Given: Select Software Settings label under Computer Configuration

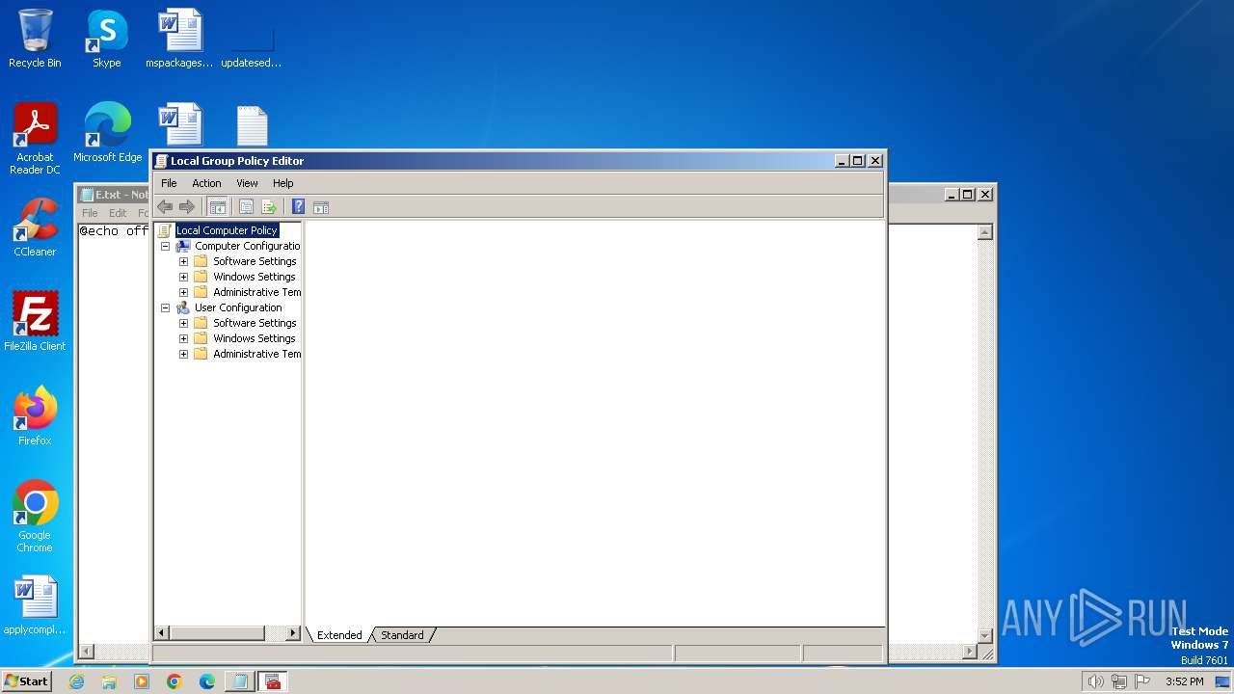Looking at the screenshot, I should tap(255, 261).
